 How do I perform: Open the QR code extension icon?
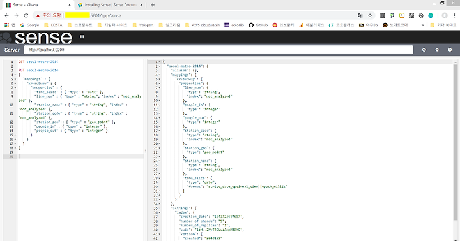tap(411, 15)
